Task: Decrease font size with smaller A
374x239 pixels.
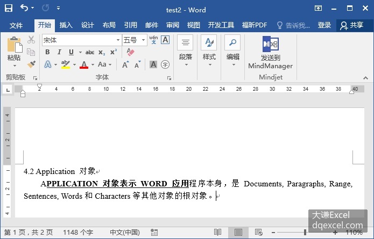Action: pos(137,64)
